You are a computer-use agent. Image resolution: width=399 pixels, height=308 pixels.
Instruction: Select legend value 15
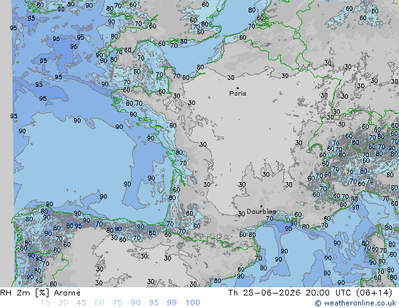click(45, 303)
